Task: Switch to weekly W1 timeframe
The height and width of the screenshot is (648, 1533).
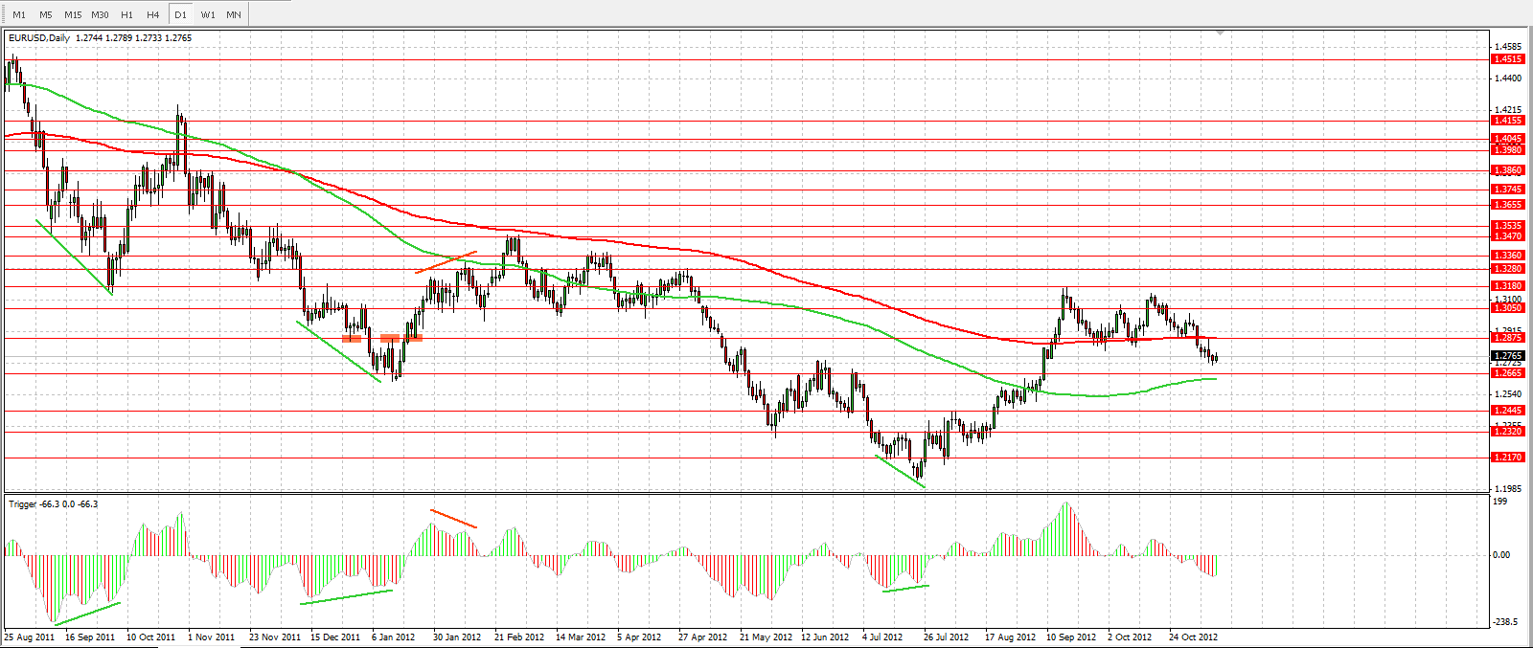Action: coord(208,14)
